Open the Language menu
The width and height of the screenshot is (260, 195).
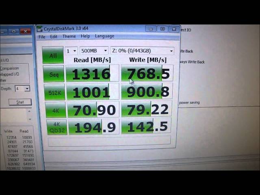[104, 36]
